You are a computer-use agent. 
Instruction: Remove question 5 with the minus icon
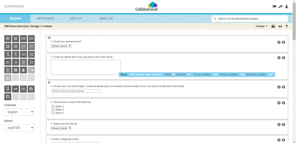click(279, 124)
